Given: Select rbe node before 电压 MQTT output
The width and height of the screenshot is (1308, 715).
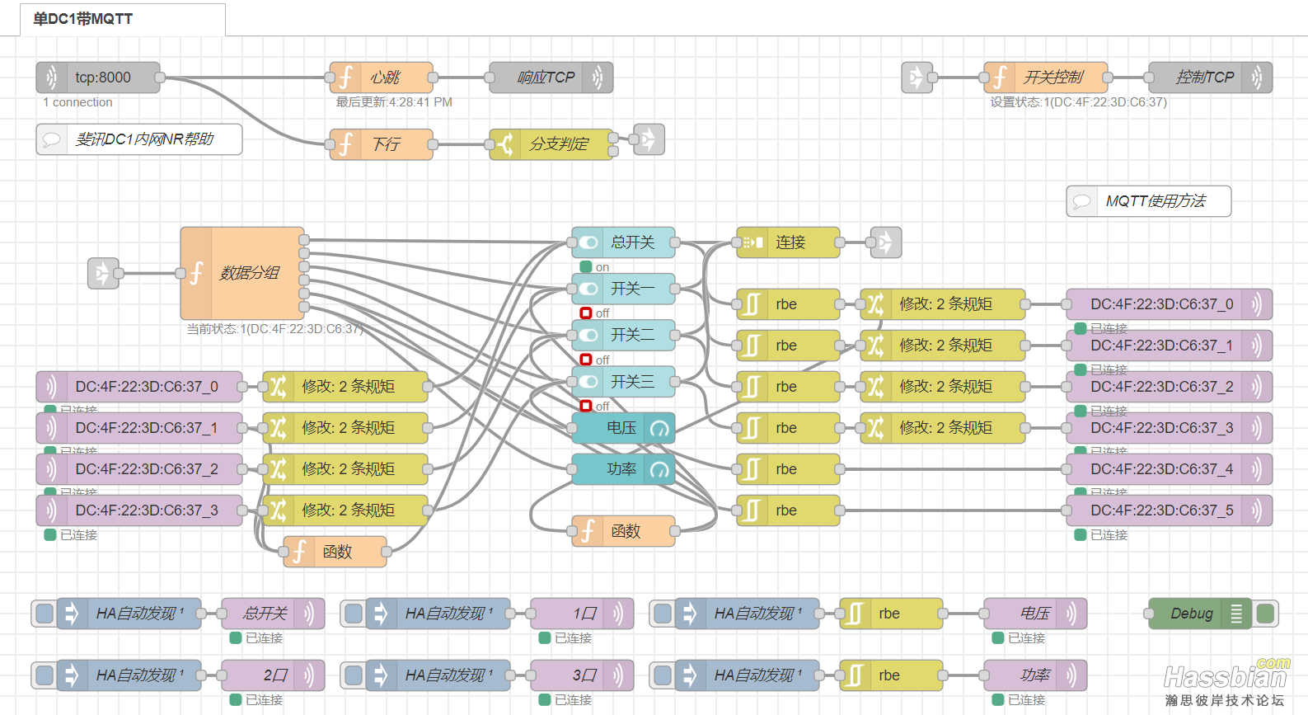Looking at the screenshot, I should (x=891, y=614).
